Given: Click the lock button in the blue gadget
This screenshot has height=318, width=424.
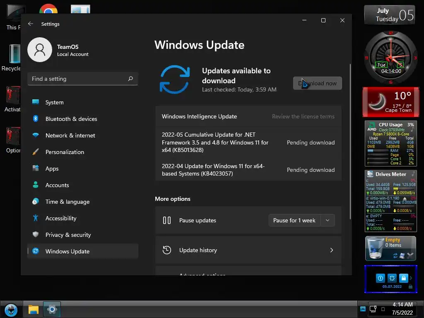Looking at the screenshot, I should click(x=403, y=278).
